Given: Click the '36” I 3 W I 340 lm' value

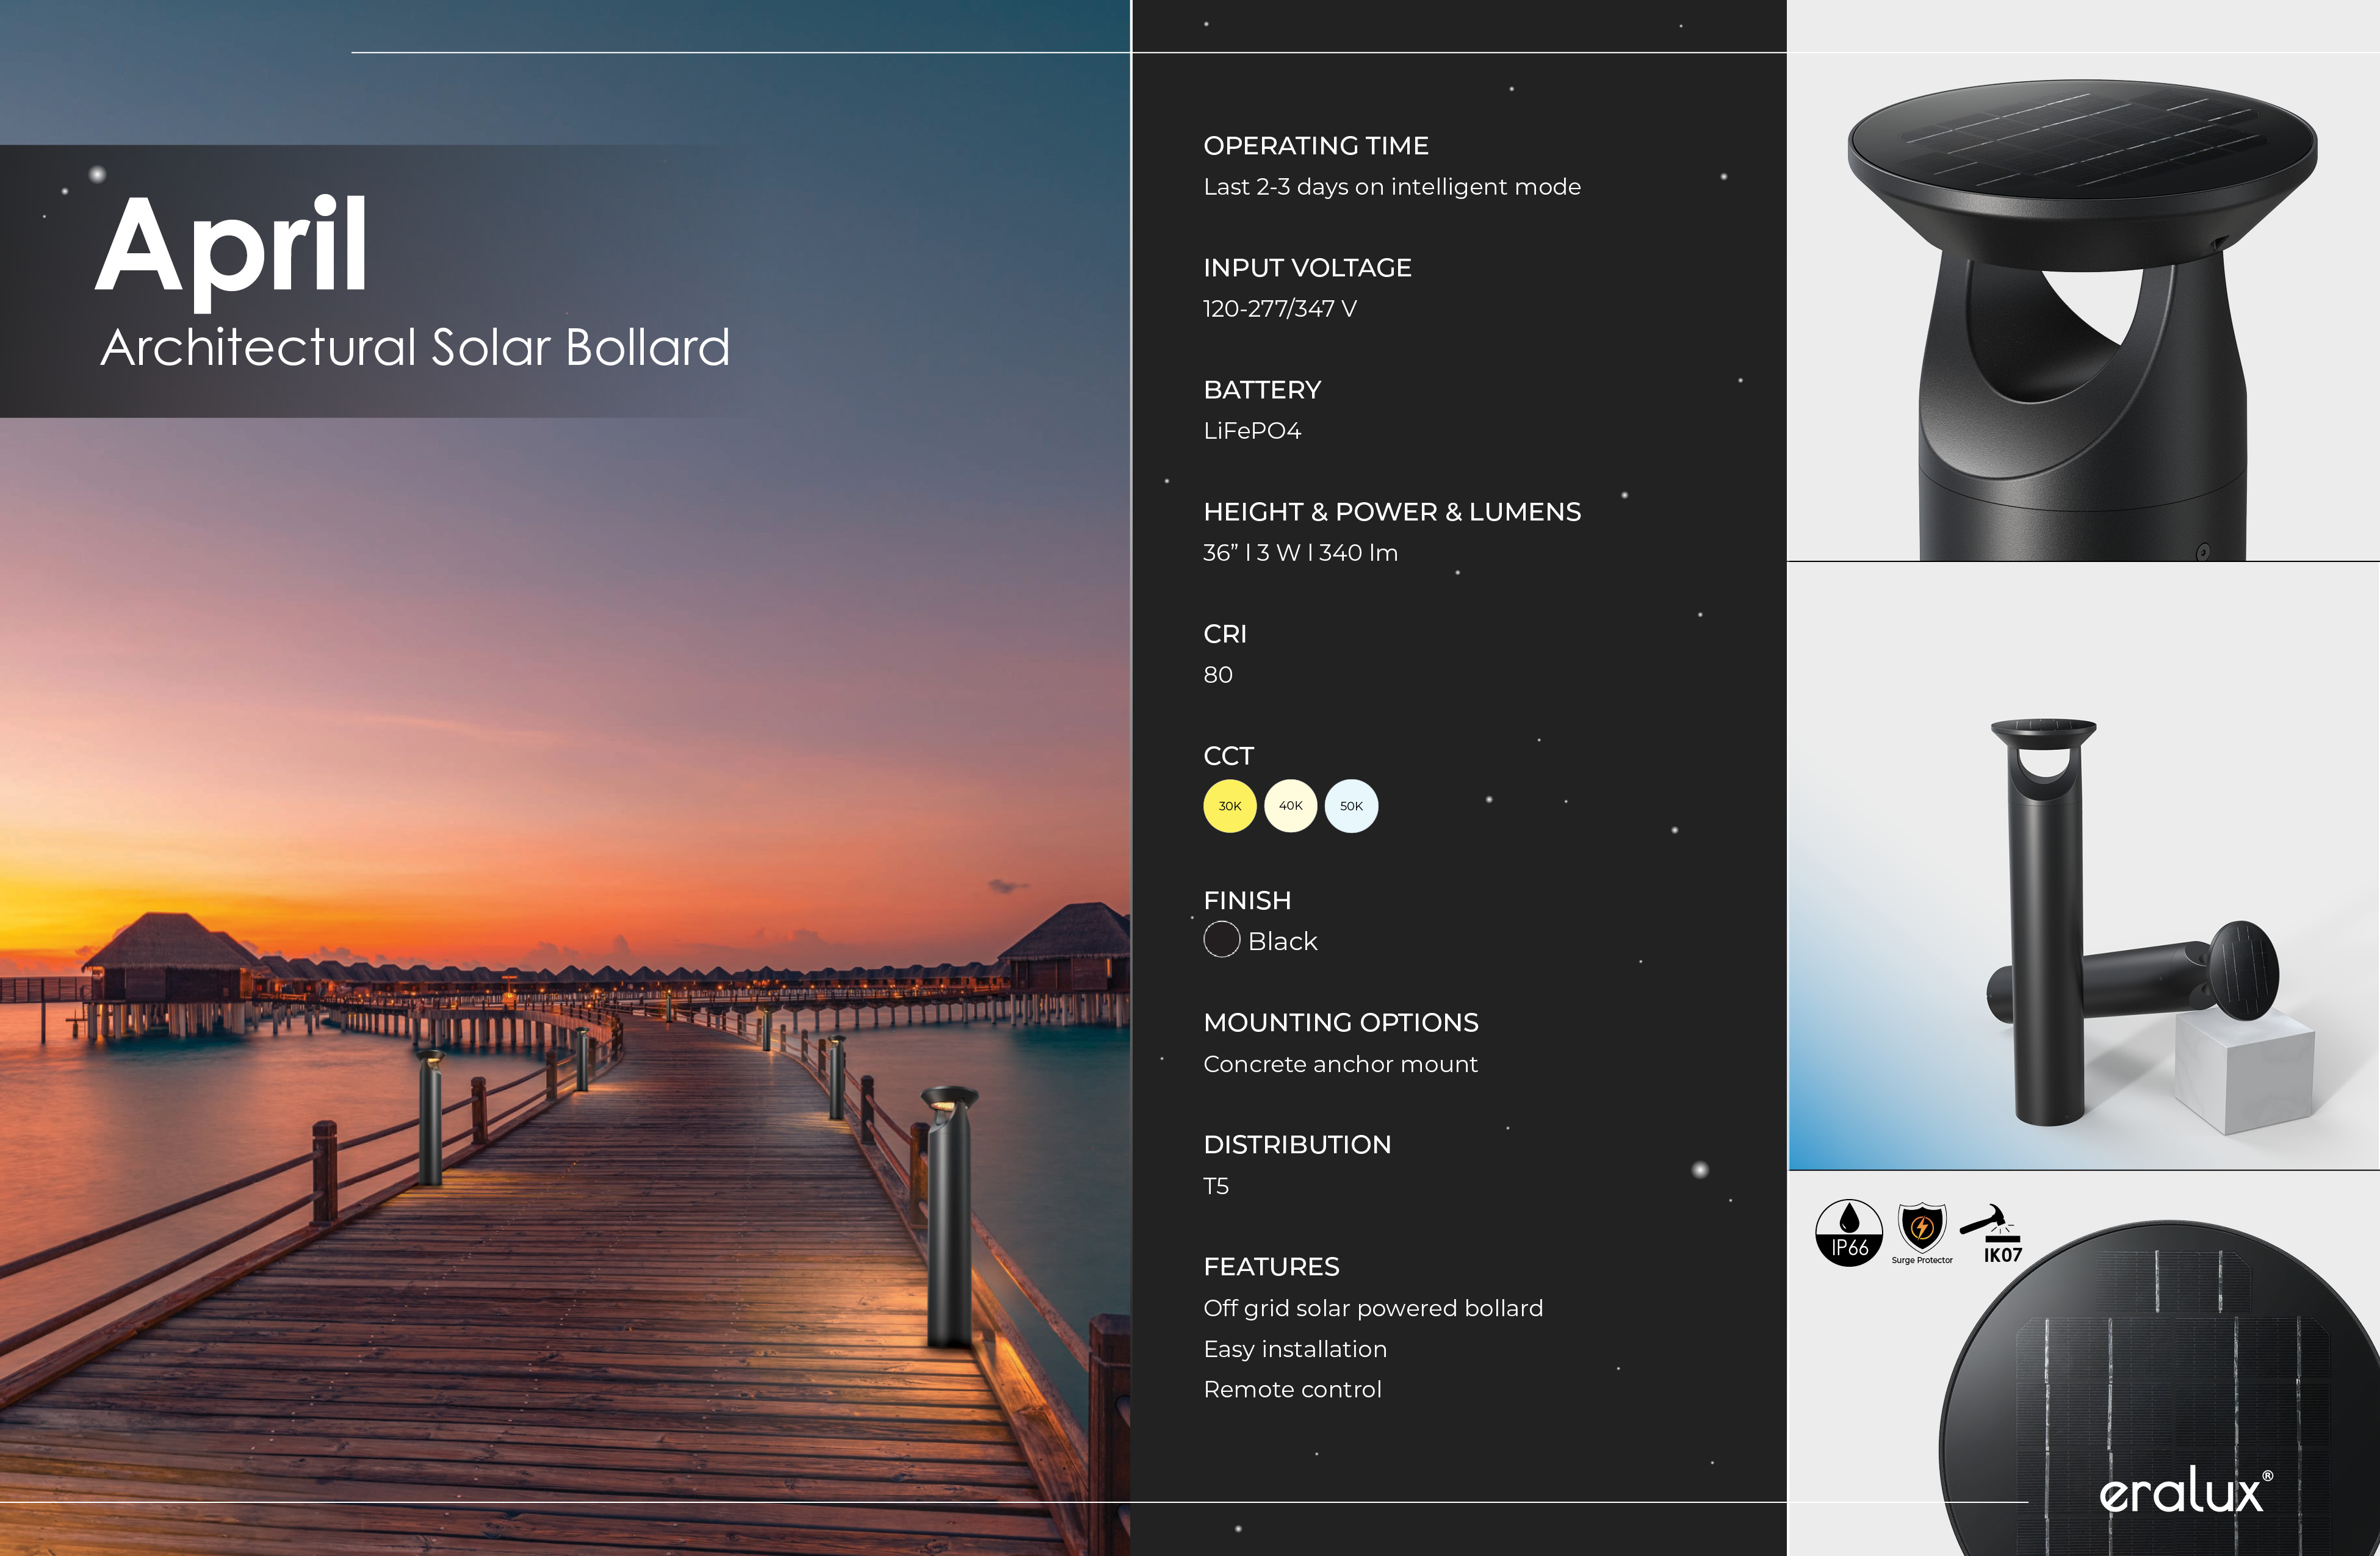Looking at the screenshot, I should click(1300, 553).
